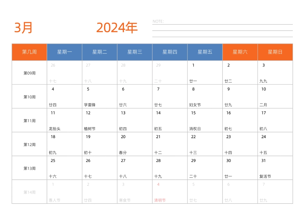Click the "2024年" year heading
The image size is (305, 216).
(117, 28)
